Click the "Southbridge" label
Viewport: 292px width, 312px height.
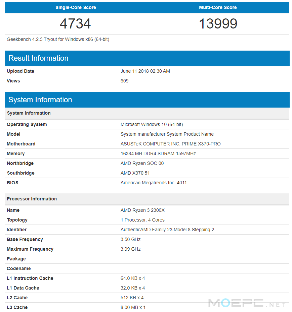[x=21, y=173]
